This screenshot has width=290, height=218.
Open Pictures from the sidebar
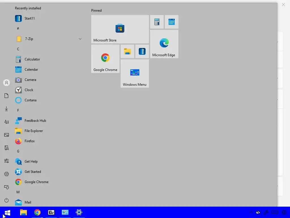point(7,135)
